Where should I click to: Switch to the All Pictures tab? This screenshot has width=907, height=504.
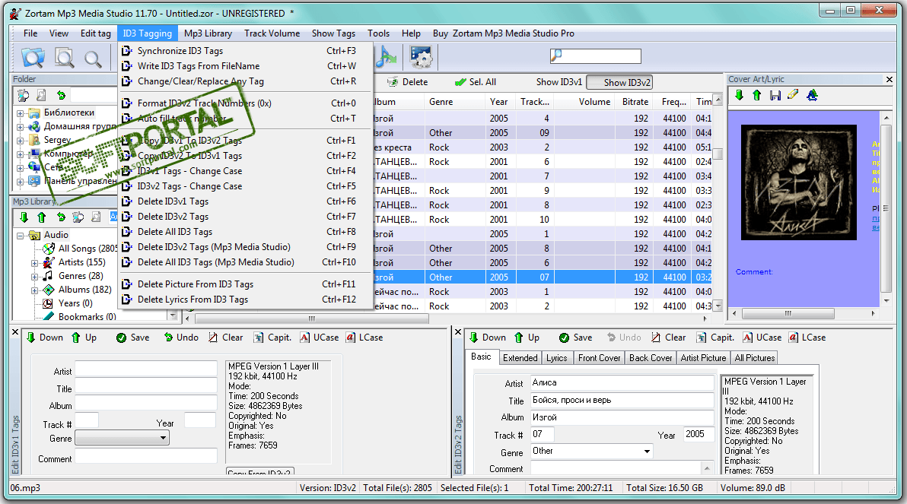tap(754, 358)
